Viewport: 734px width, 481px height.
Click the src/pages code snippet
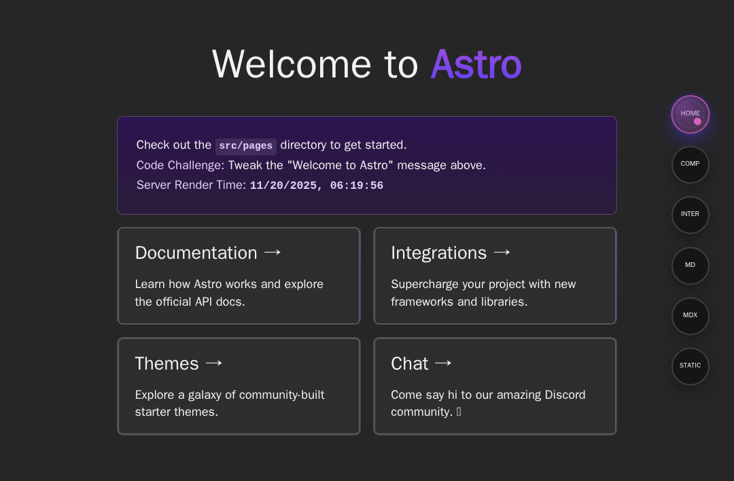pos(245,146)
